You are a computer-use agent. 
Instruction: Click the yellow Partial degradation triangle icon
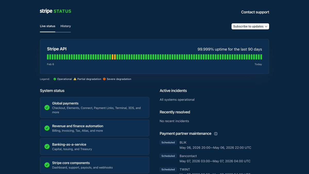tap(75, 79)
